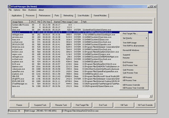Select the lsass.exe process row
Image resolution: width=169 pixels, height=118 pixels.
pos(66,40)
